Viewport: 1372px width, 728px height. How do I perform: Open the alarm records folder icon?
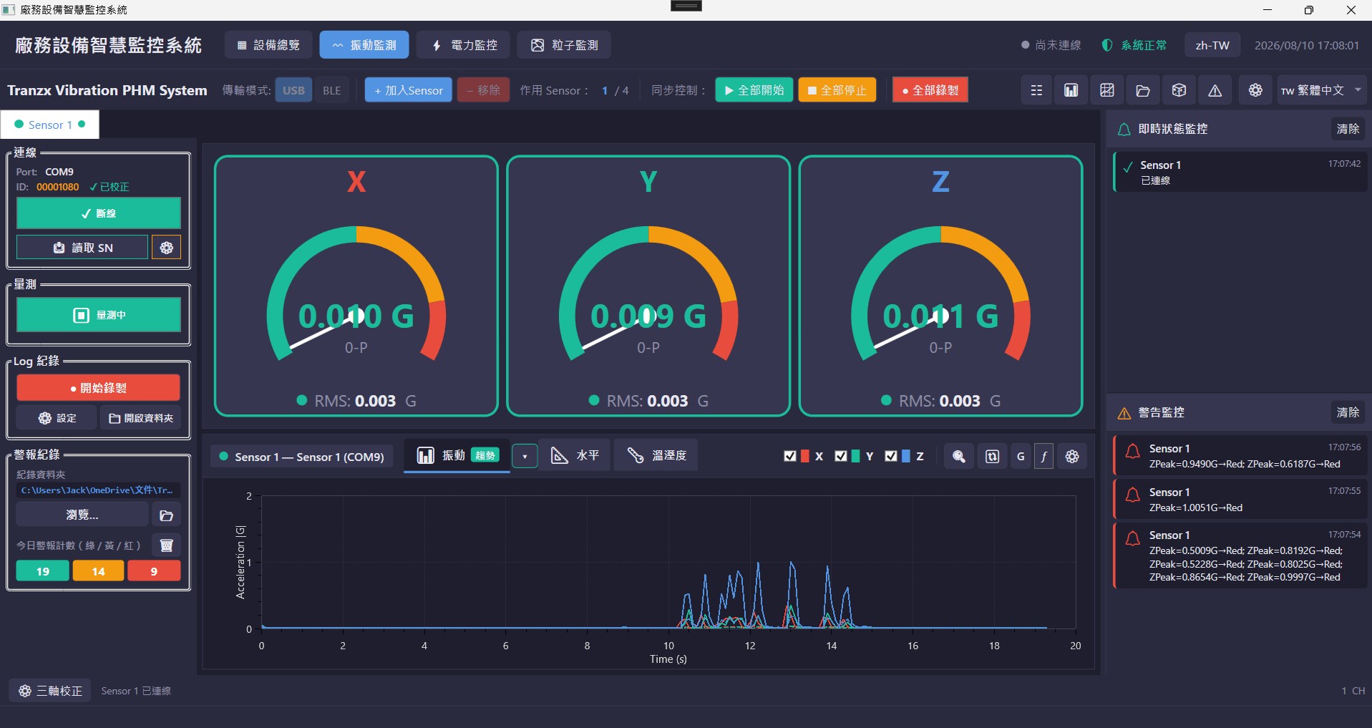click(167, 515)
